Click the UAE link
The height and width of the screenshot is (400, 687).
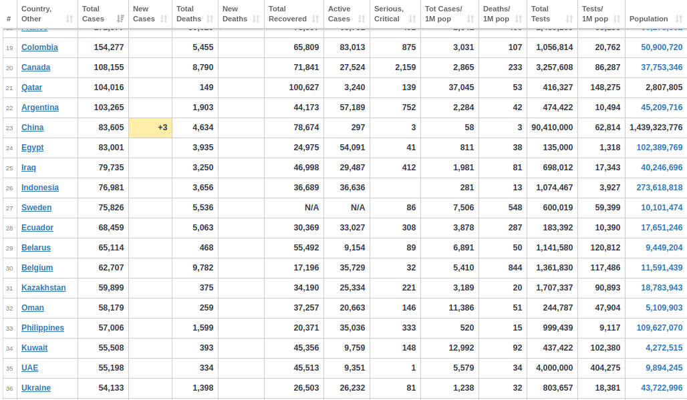(x=30, y=368)
